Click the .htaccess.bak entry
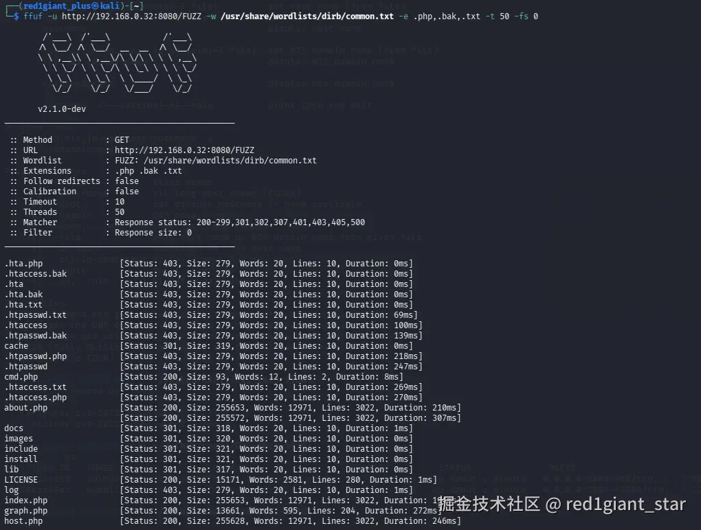The image size is (701, 530). [36, 273]
